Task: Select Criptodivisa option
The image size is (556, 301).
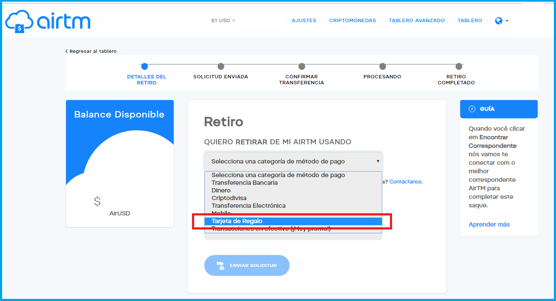Action: tap(293, 198)
